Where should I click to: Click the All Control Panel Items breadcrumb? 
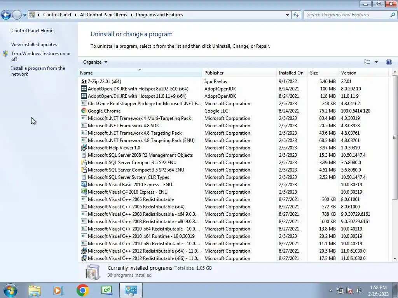tap(103, 15)
